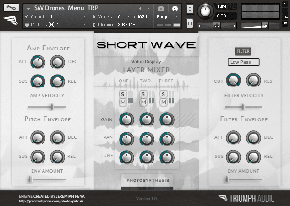Image resolution: width=290 pixels, height=206 pixels.
Task: Click the layer ONE gain knob
Action: tap(125, 120)
